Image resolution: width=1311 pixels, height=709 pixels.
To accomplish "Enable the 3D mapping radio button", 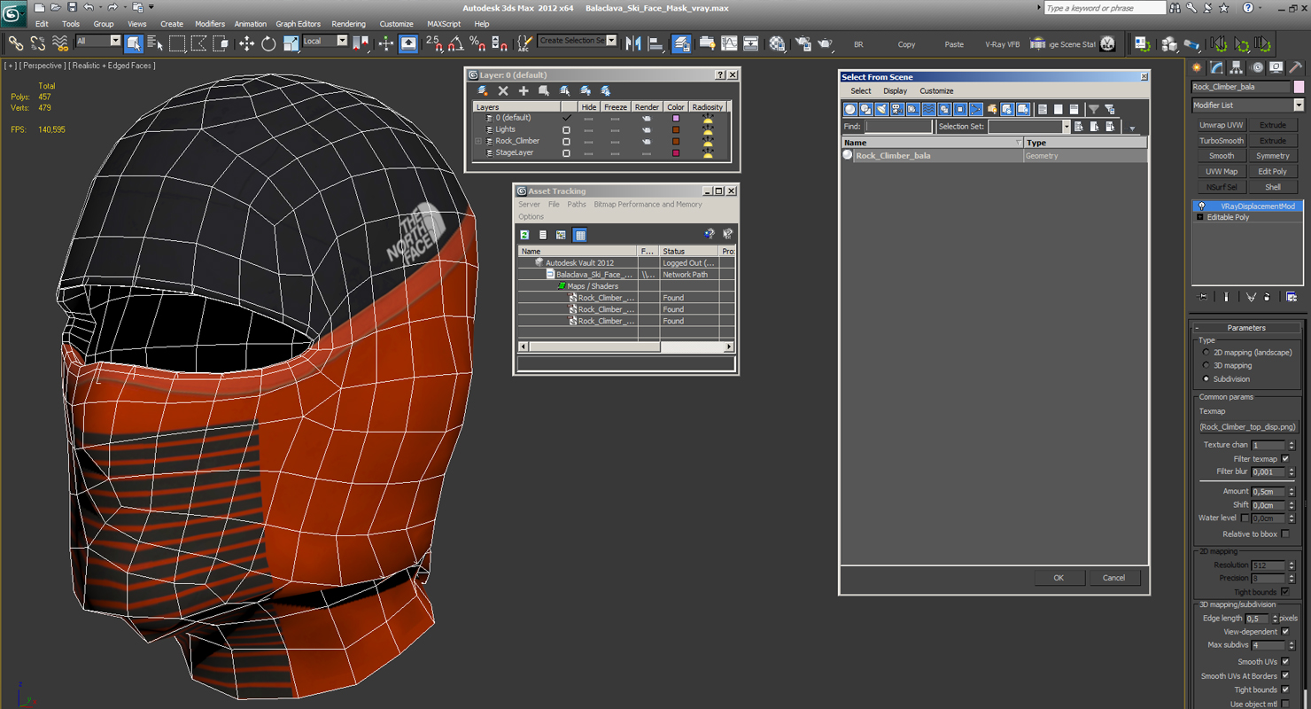I will click(1206, 365).
